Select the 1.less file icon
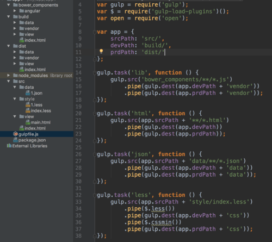This screenshot has height=242, width=272. 28,105
